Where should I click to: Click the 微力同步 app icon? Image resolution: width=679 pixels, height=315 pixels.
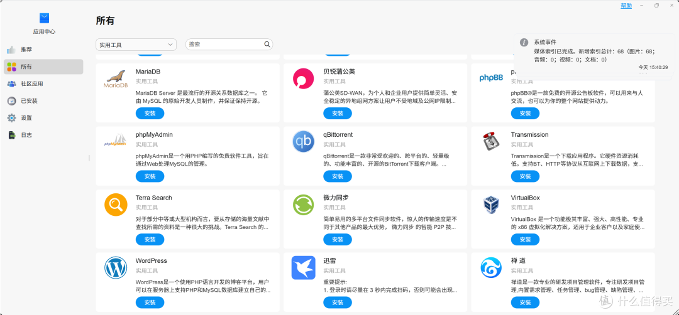coord(303,205)
